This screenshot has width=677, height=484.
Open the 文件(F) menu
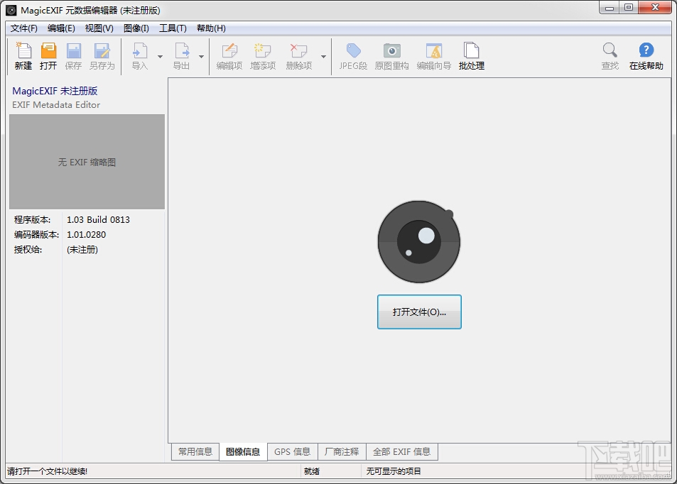coord(23,28)
